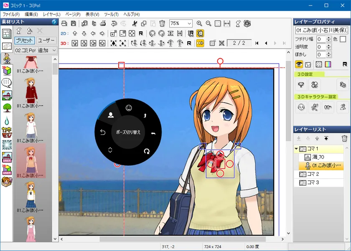Toggle the highlighted yellow fast-forward 3D button

point(200,43)
